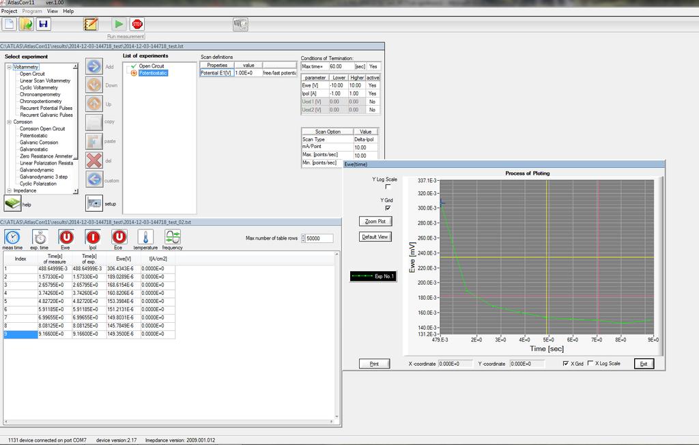
Task: Collapse Corrosion tree node
Action: (9, 121)
